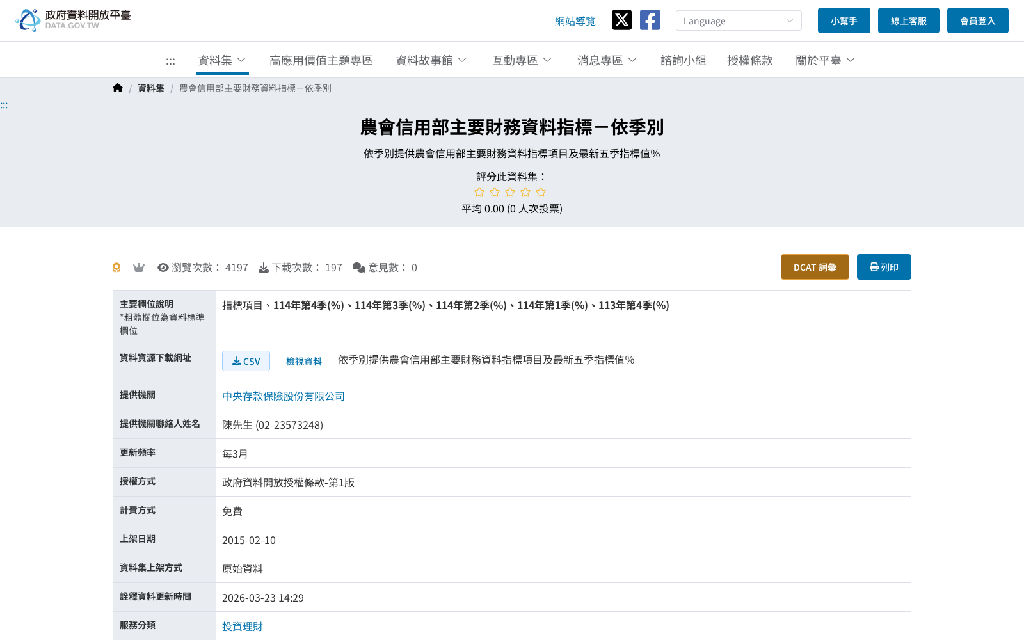Click the download icon for 下載次數
This screenshot has width=1024, height=640.
(264, 268)
